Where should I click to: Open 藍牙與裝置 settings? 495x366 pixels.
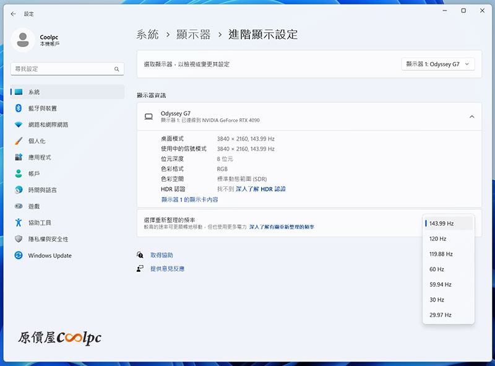point(67,108)
